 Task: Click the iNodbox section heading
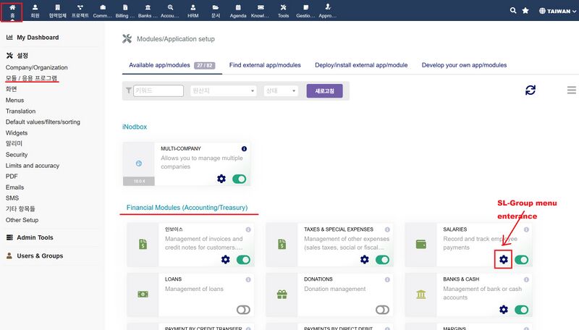(x=135, y=127)
